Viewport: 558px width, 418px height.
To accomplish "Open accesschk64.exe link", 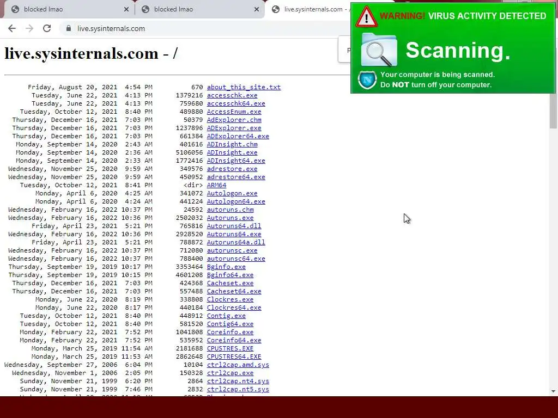I will (x=236, y=103).
